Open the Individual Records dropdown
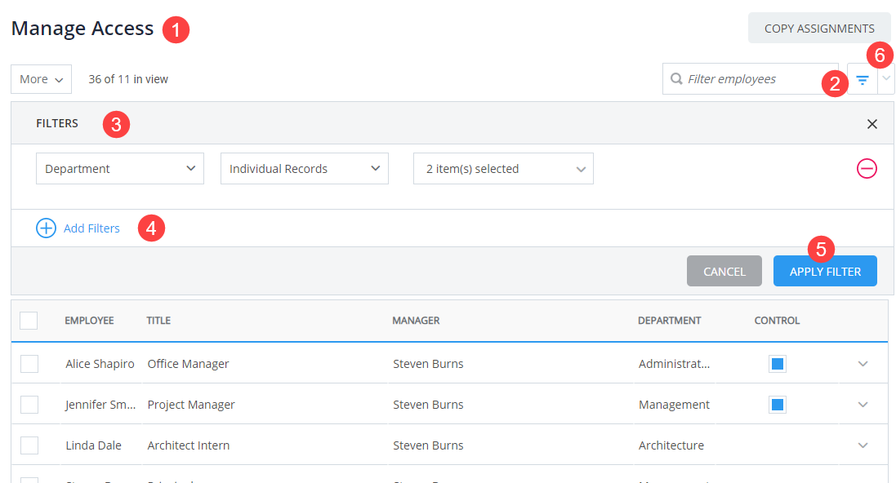Screen dimensions: 896x483 pos(304,168)
